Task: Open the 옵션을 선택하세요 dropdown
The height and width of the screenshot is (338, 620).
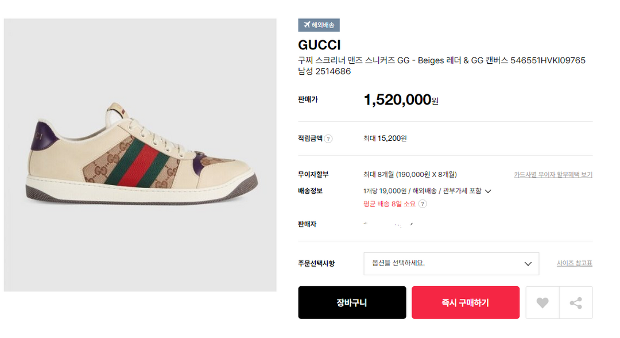Action: pyautogui.click(x=451, y=263)
